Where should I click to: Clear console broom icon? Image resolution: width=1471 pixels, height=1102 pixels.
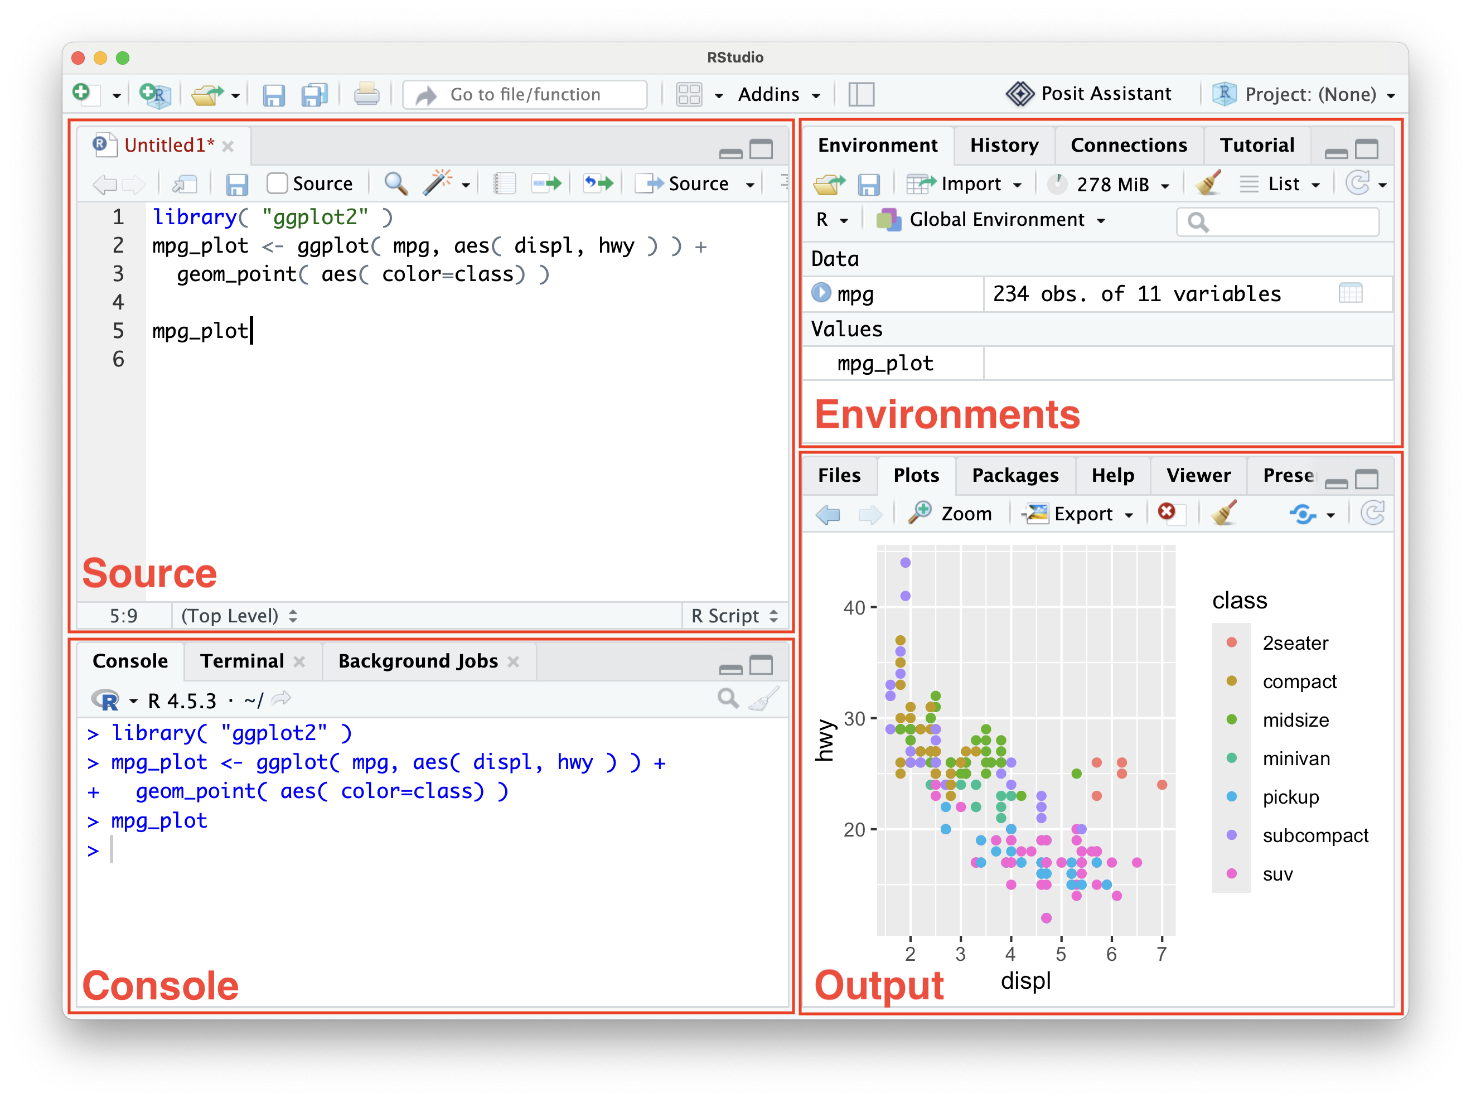[x=763, y=699]
